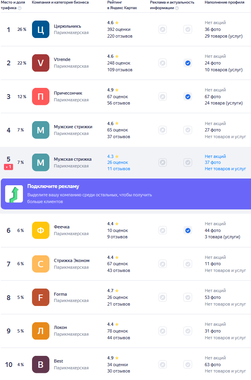Click the blue Нет акций link
251x380 pixels.
point(215,156)
